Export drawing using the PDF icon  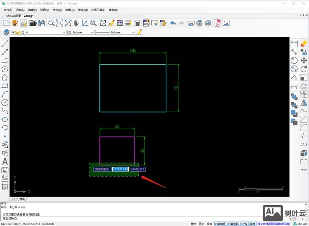click(217, 23)
